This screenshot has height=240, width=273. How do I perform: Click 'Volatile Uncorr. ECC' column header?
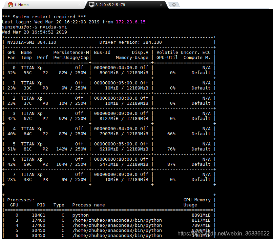(184, 53)
